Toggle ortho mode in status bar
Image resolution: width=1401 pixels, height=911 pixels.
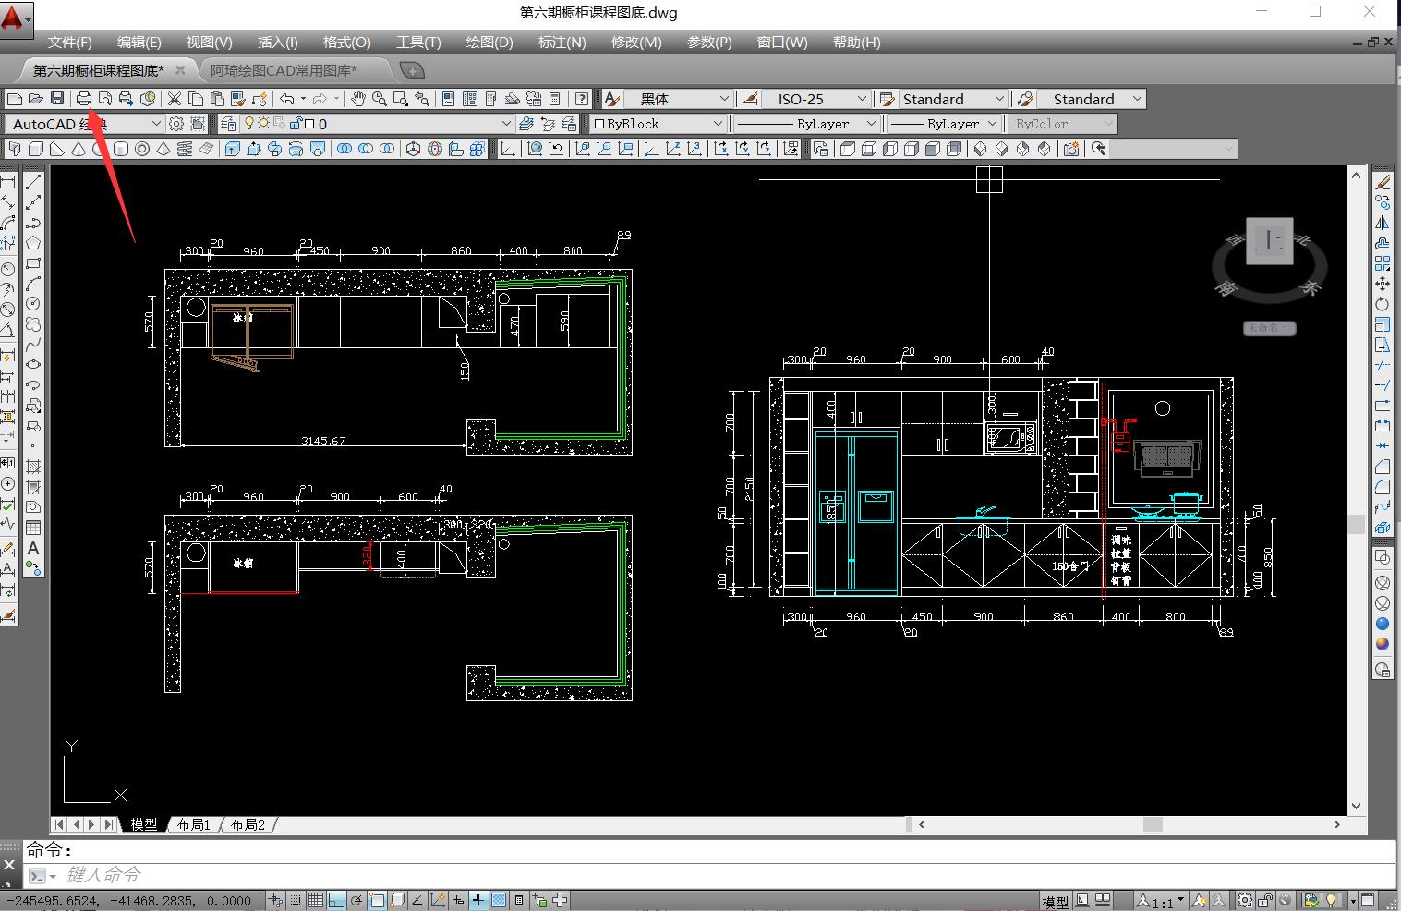click(x=336, y=901)
